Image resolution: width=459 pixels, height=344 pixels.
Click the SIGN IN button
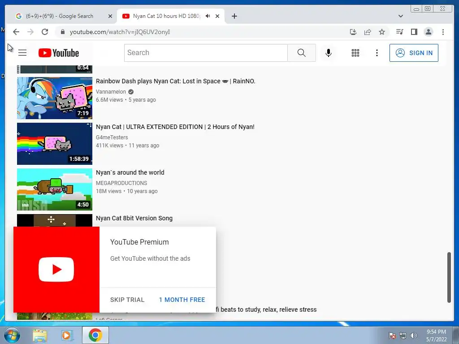[414, 53]
